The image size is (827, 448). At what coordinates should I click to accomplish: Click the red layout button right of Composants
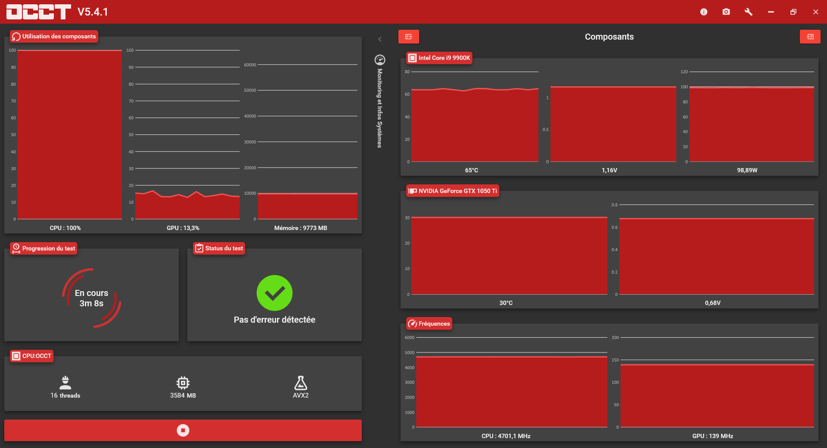(810, 37)
